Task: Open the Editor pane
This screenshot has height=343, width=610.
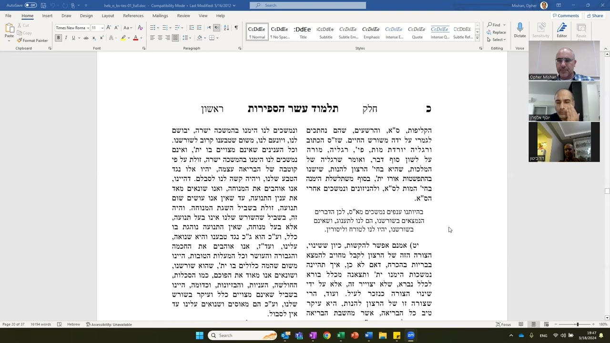Action: coord(562,30)
